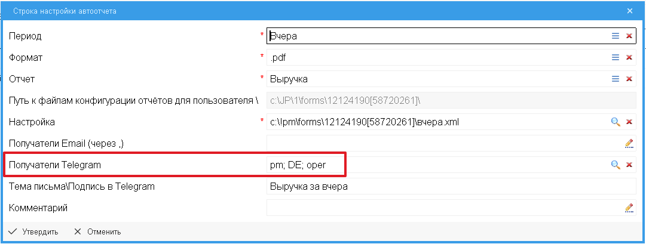The height and width of the screenshot is (244, 646).
Task: Edit Получатели Email with pencil icon
Action: (629, 143)
